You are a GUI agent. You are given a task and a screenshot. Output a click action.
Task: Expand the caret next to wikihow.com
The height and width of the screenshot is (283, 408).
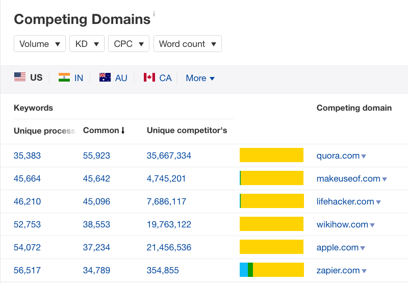pyautogui.click(x=372, y=225)
